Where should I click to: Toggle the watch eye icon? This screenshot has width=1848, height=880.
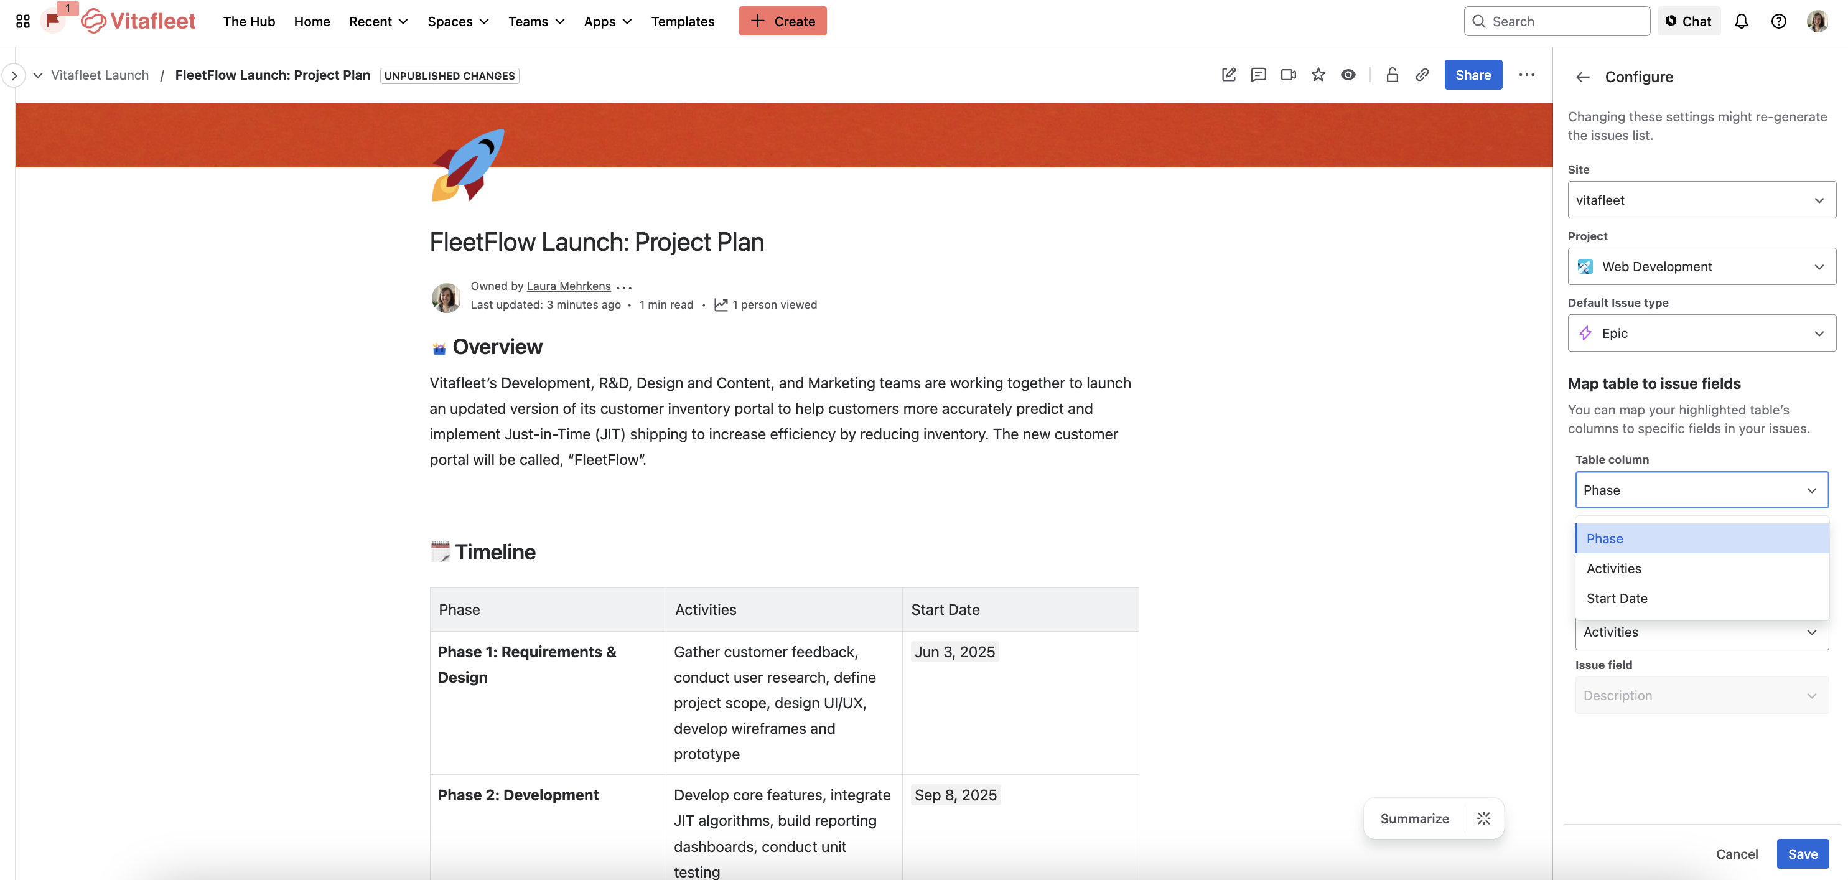[x=1348, y=75]
